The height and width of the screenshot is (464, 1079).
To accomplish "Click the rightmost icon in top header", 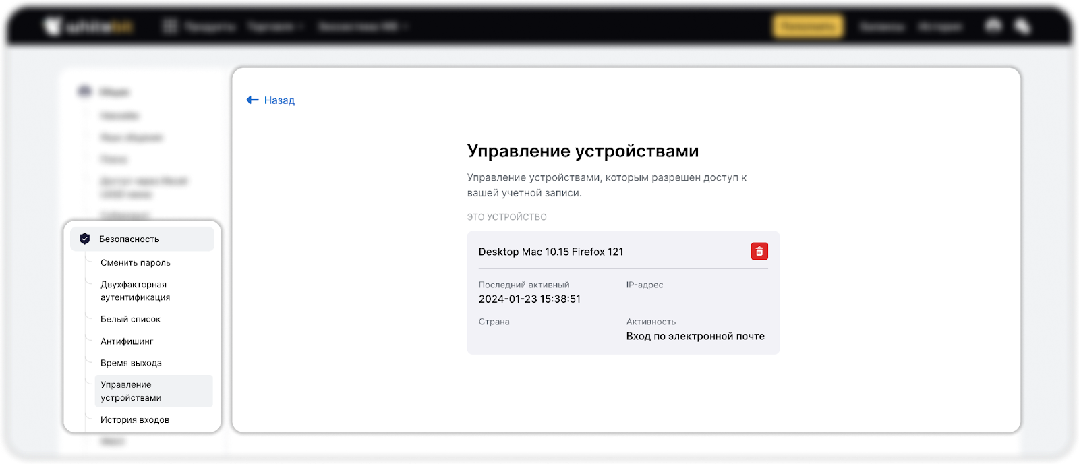I will click(x=1022, y=26).
